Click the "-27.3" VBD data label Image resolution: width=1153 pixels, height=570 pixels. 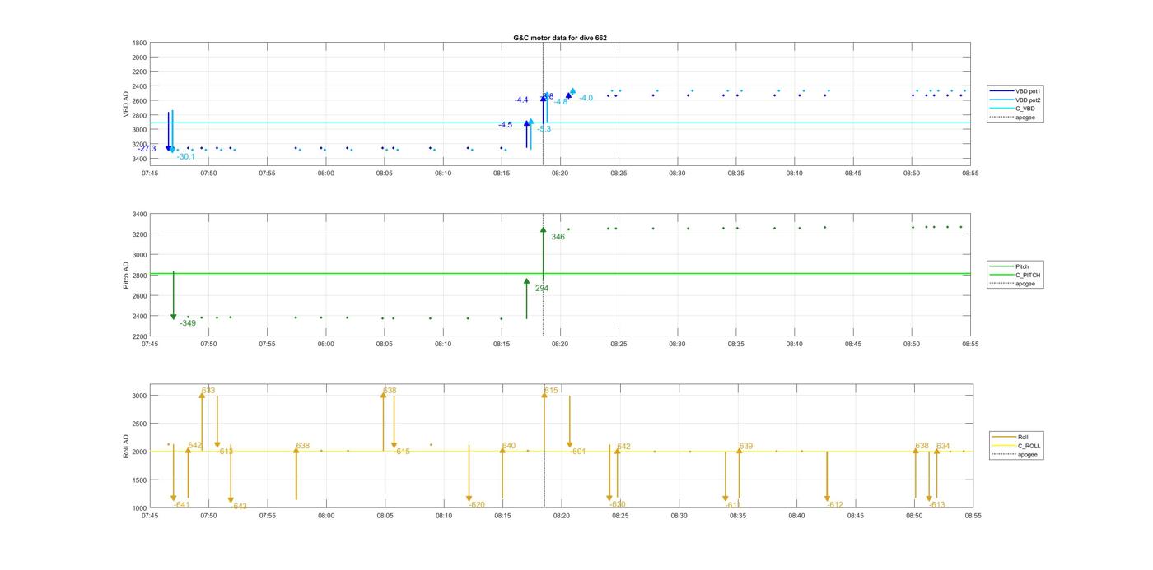click(x=147, y=149)
